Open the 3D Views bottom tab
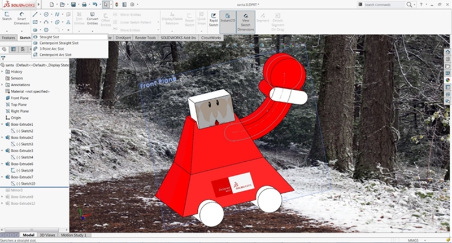This screenshot has height=243, width=452. tap(47, 235)
